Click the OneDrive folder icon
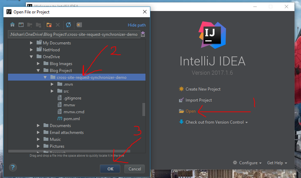Image resolution: width=301 pixels, height=178 pixels. (39, 56)
